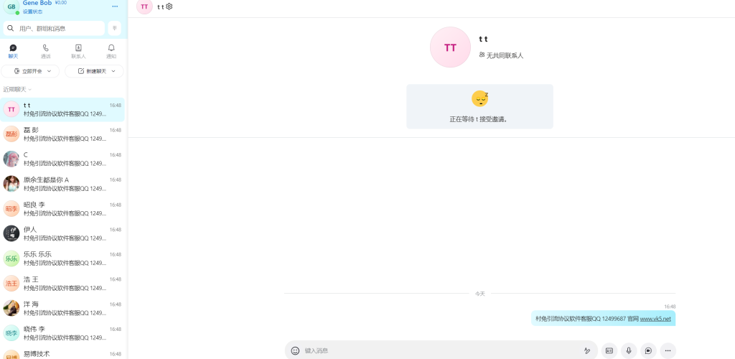Open the dial pad next to search
The image size is (735, 359).
coord(115,28)
